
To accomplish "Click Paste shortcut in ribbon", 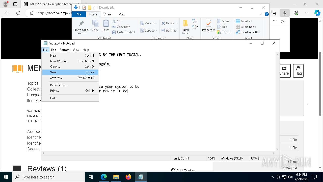I will (124, 32).
